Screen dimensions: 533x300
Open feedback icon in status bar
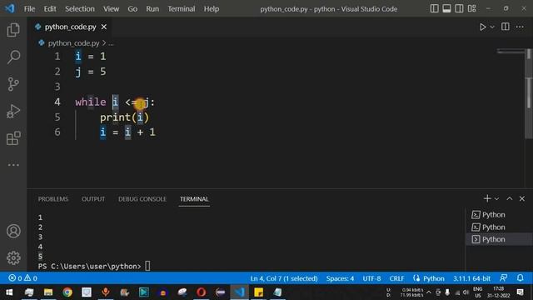[x=503, y=278]
